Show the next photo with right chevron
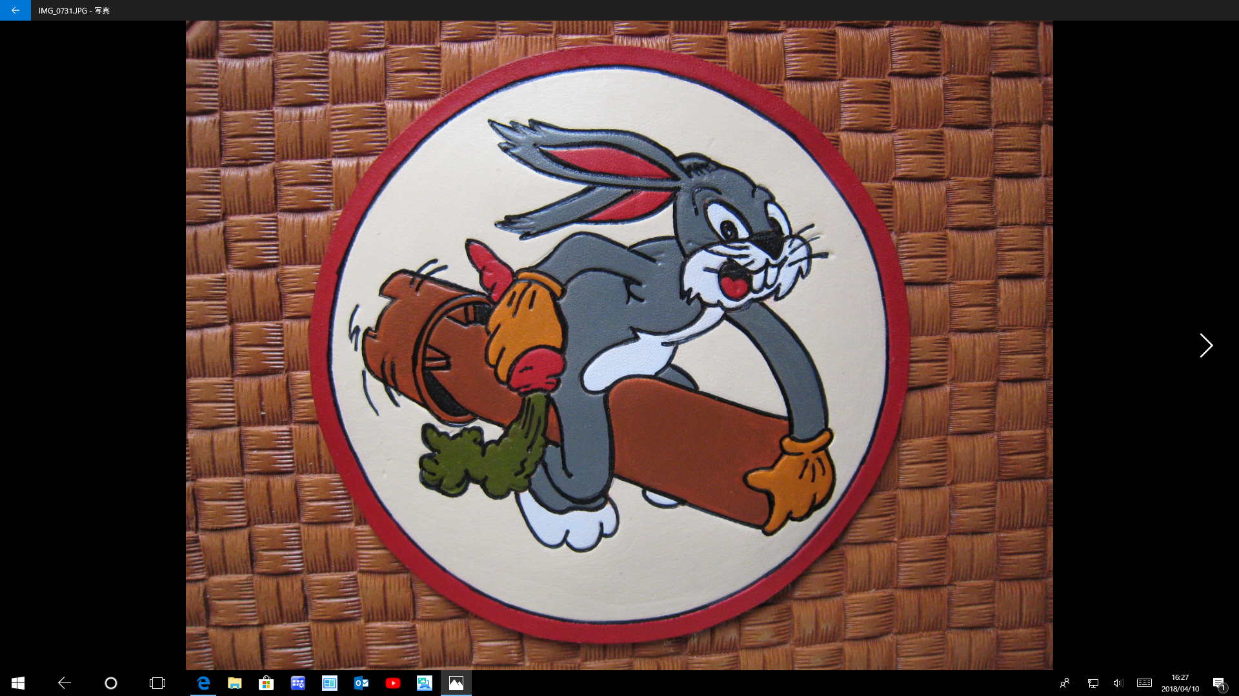Viewport: 1239px width, 696px height. coord(1205,345)
